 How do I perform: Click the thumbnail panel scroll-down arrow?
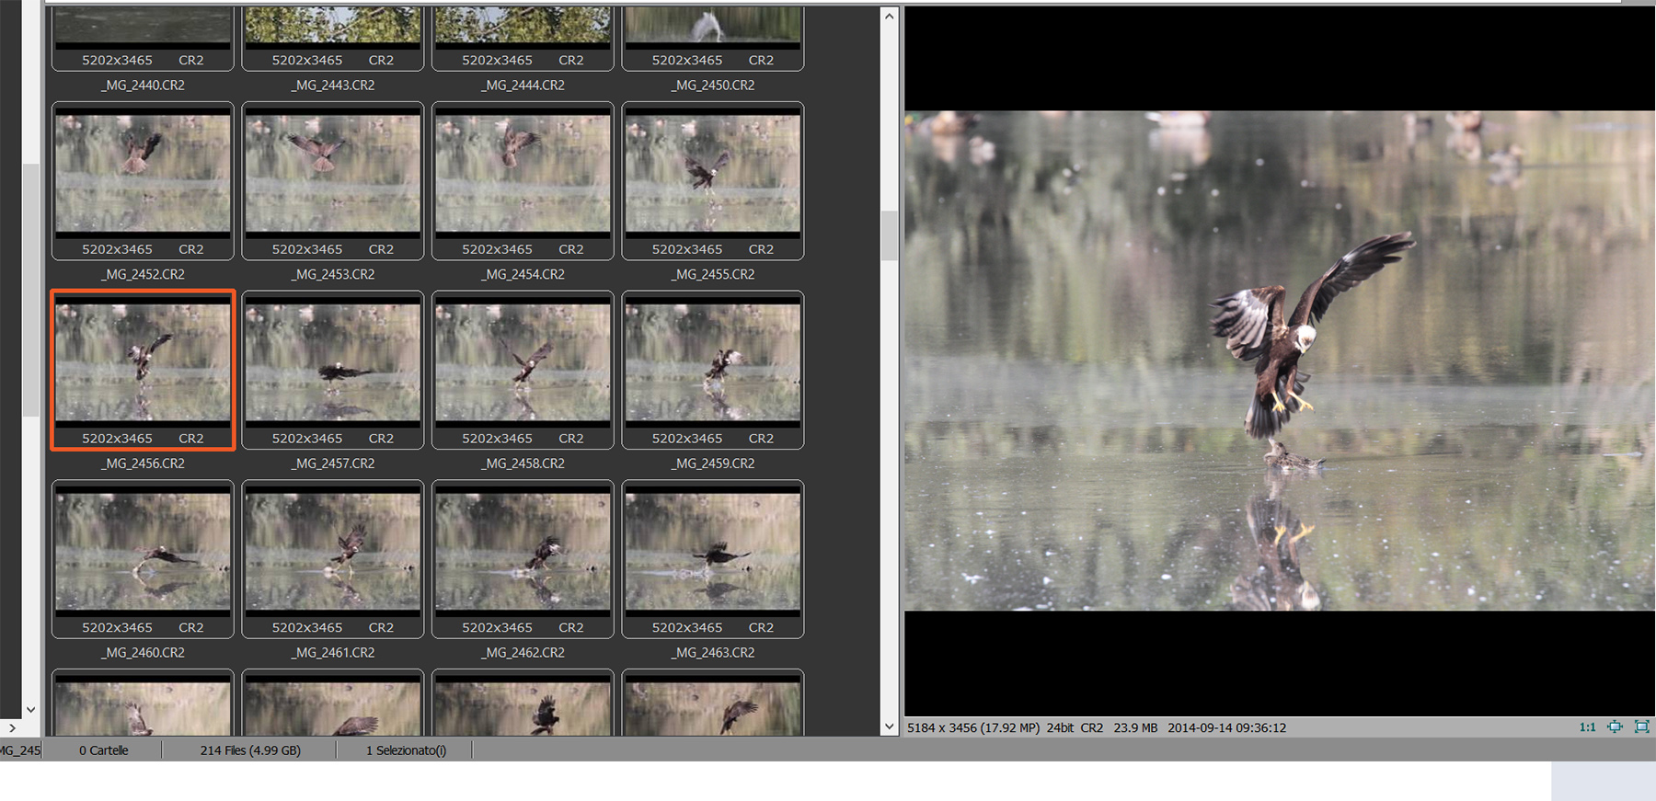[889, 726]
